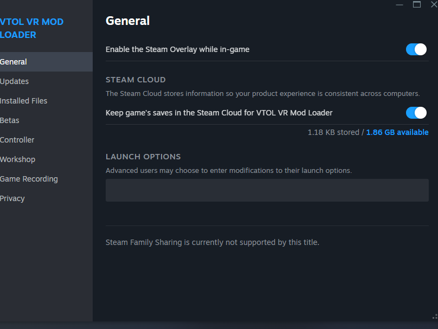
Task: Switch to the Updates tab
Action: 46,81
